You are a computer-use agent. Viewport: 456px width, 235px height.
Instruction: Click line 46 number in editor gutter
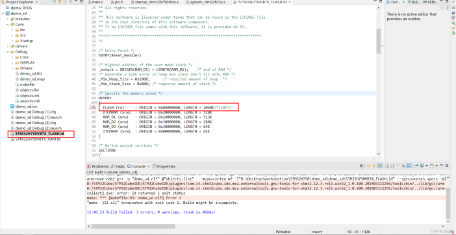click(x=93, y=108)
